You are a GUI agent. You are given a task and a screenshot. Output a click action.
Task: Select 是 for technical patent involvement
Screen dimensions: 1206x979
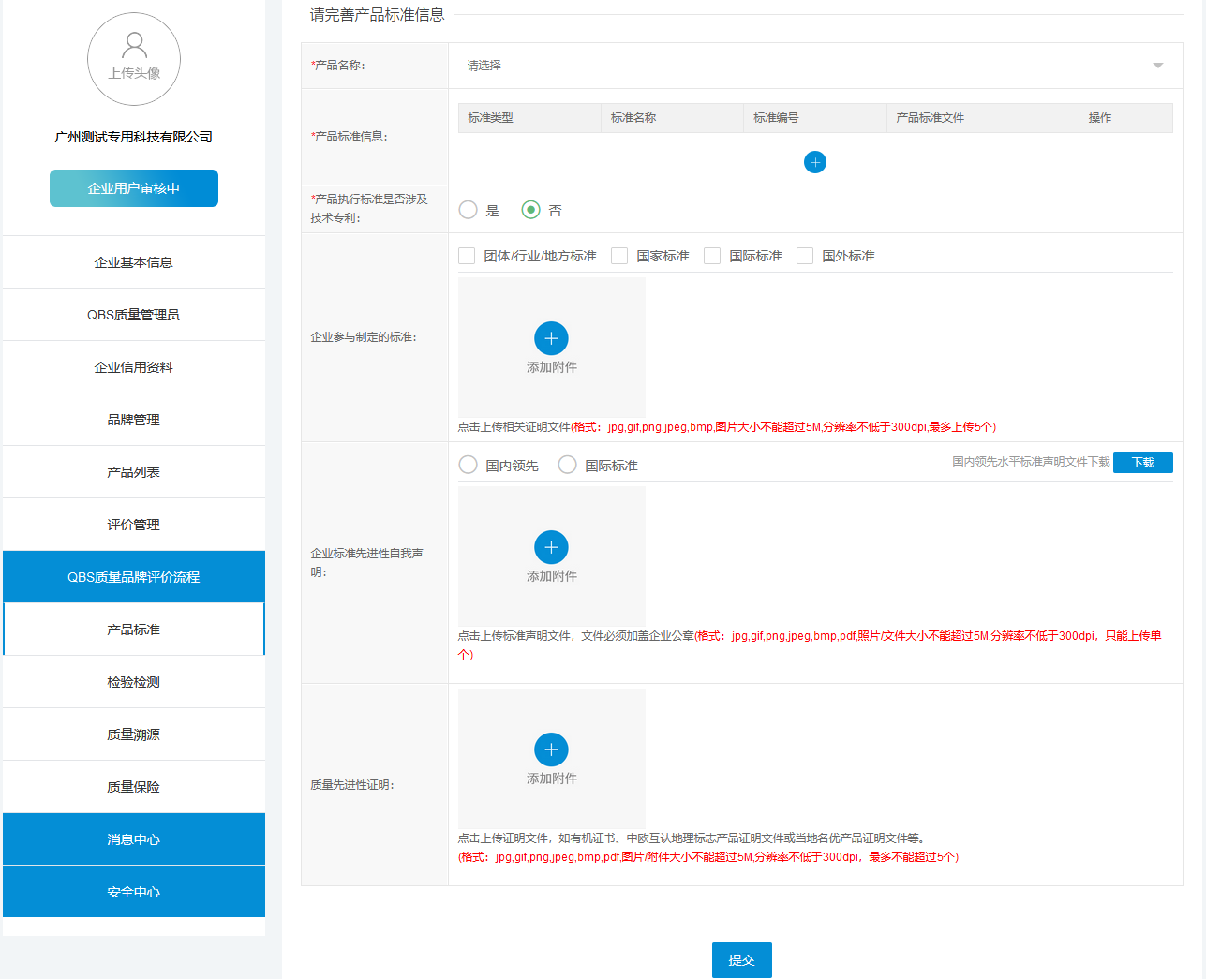469,210
